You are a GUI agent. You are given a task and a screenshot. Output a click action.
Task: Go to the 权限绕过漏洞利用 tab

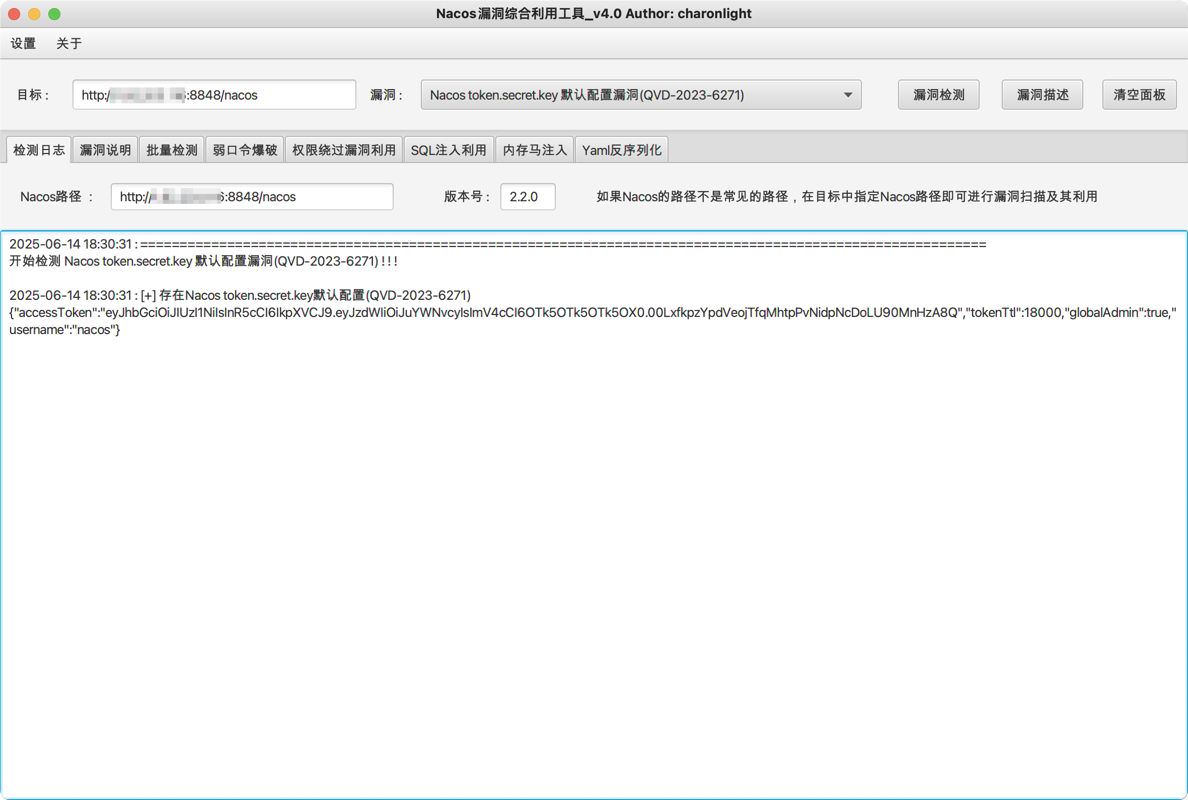[x=343, y=150]
